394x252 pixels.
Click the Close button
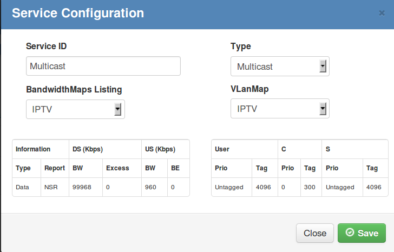[315, 233]
